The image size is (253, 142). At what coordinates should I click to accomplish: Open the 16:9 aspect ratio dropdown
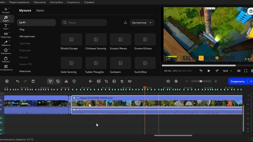227,71
